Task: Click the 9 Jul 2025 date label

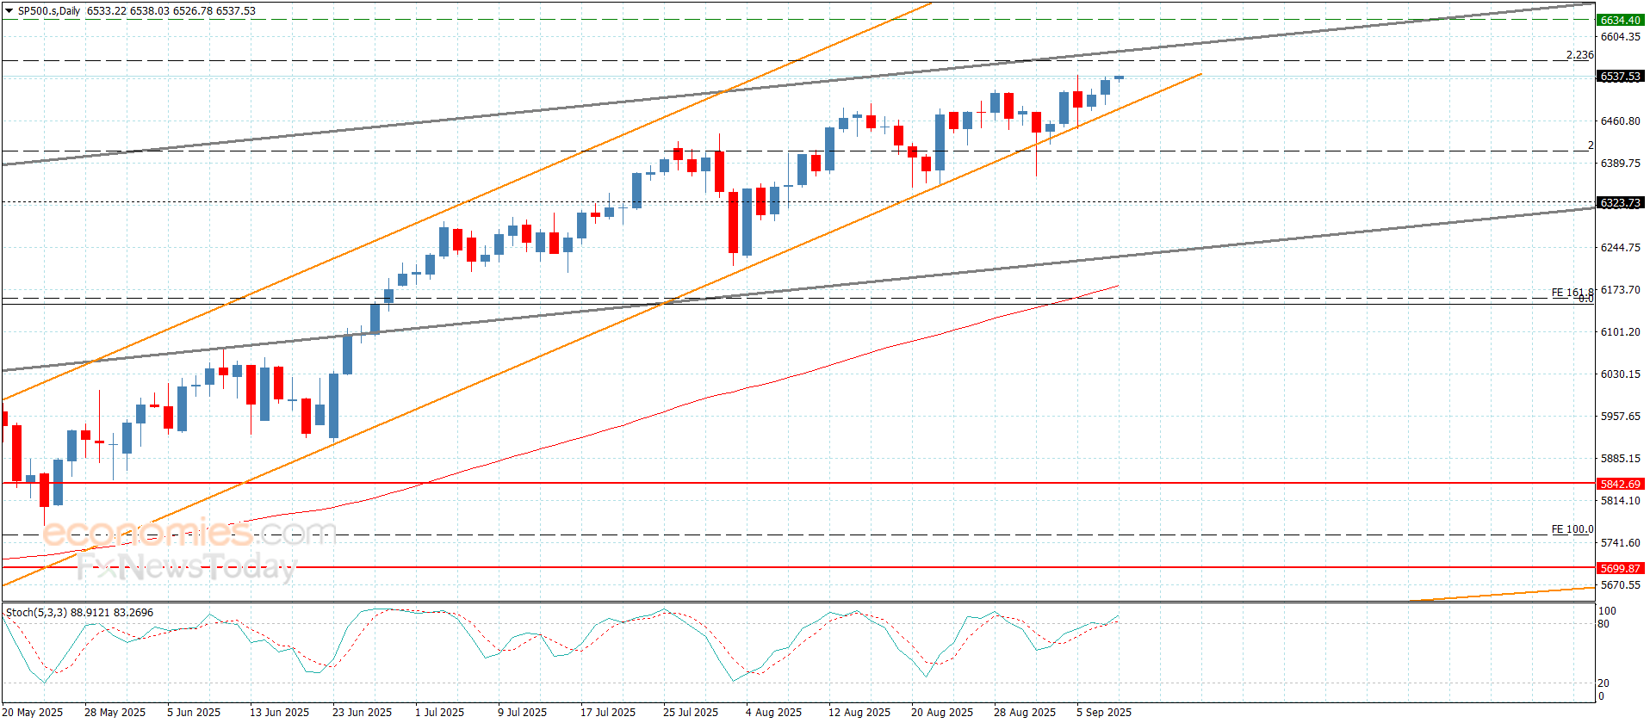Action: click(x=522, y=712)
